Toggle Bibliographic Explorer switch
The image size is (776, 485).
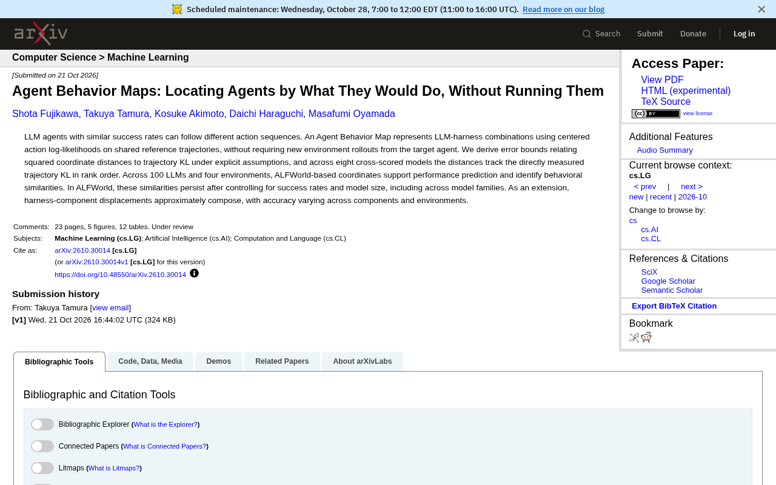pyautogui.click(x=42, y=424)
